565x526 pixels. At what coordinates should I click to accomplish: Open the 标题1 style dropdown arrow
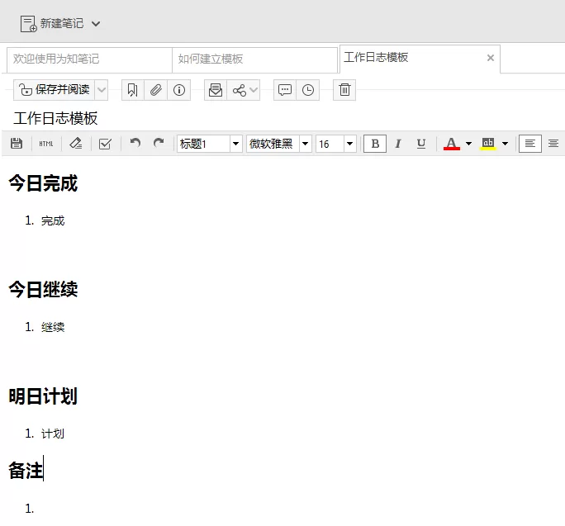click(x=235, y=144)
